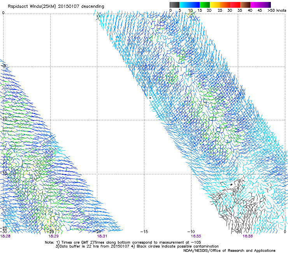Click the '25' legend scale label
This screenshot has height=253, width=288.
pos(220,11)
